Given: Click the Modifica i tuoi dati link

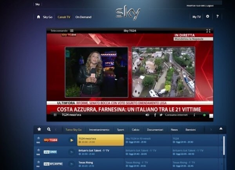Looking at the screenshot, I should pyautogui.click(x=196, y=6).
